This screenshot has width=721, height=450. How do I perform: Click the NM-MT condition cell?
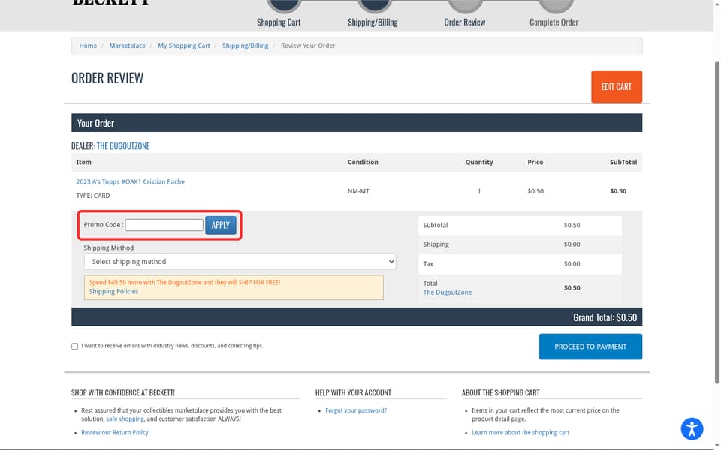tap(358, 191)
